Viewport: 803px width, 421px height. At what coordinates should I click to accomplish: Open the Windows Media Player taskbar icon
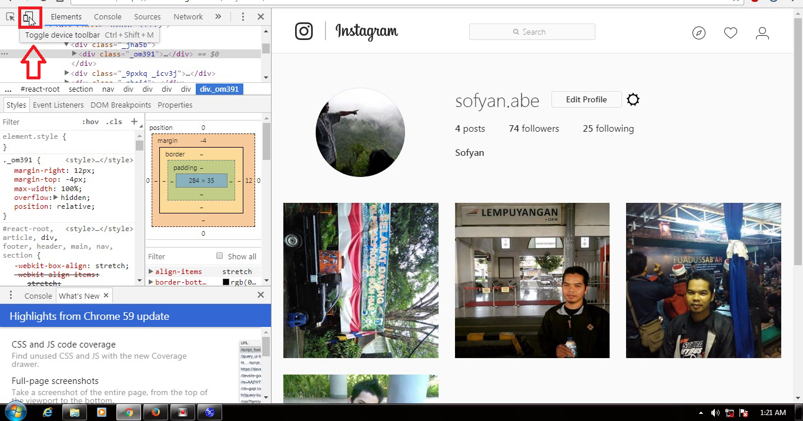(102, 412)
